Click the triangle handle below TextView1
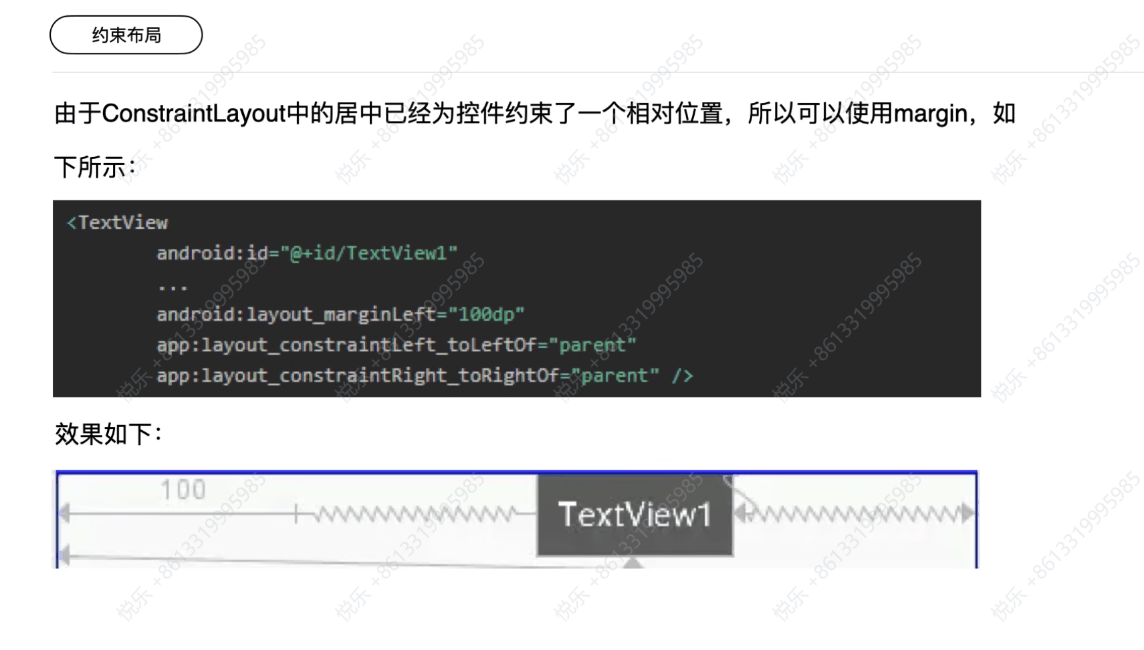 pyautogui.click(x=633, y=562)
